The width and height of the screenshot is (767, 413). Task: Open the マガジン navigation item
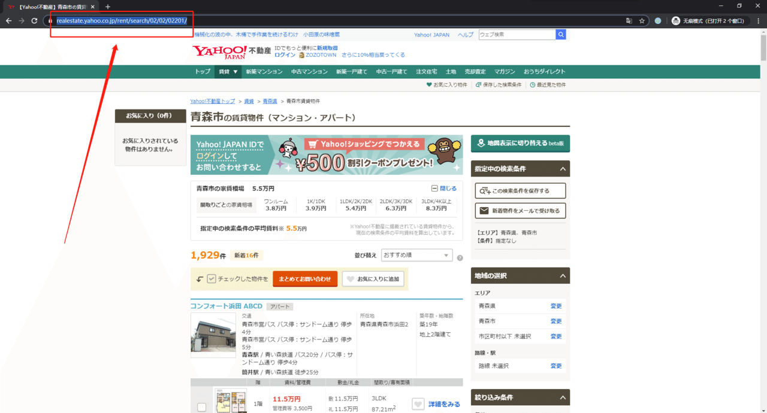[x=505, y=72]
